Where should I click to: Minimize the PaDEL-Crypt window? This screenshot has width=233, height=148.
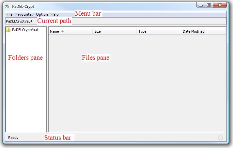click(201, 5)
